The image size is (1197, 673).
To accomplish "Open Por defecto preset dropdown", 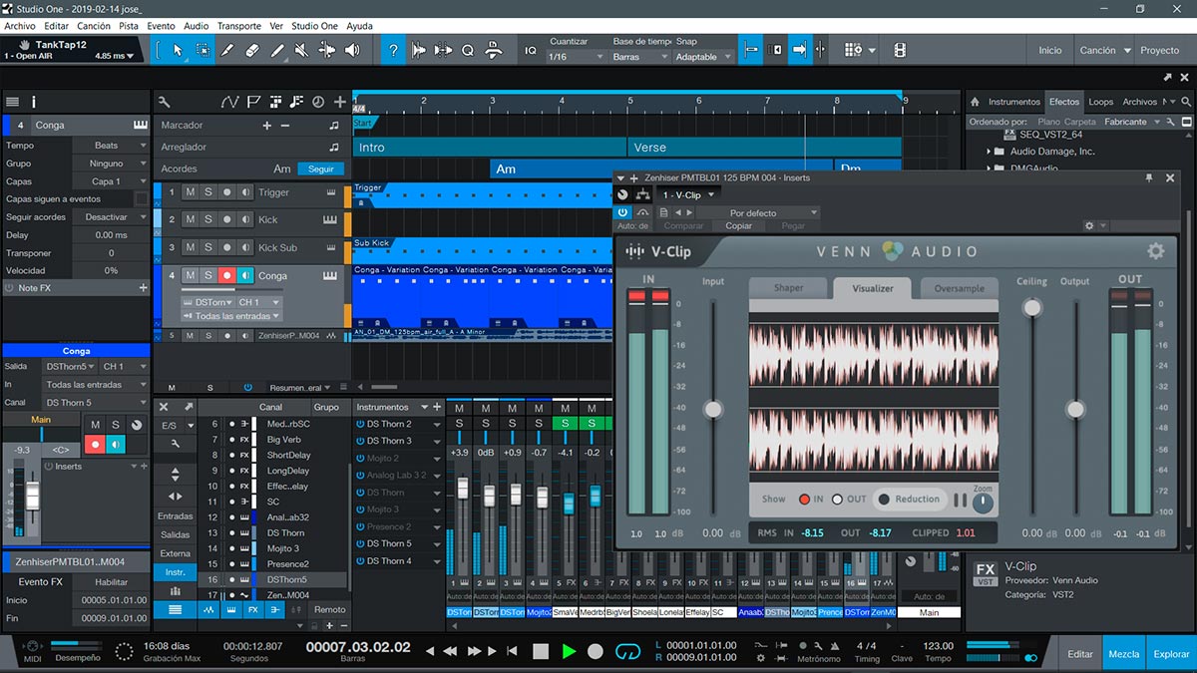I will click(x=758, y=212).
